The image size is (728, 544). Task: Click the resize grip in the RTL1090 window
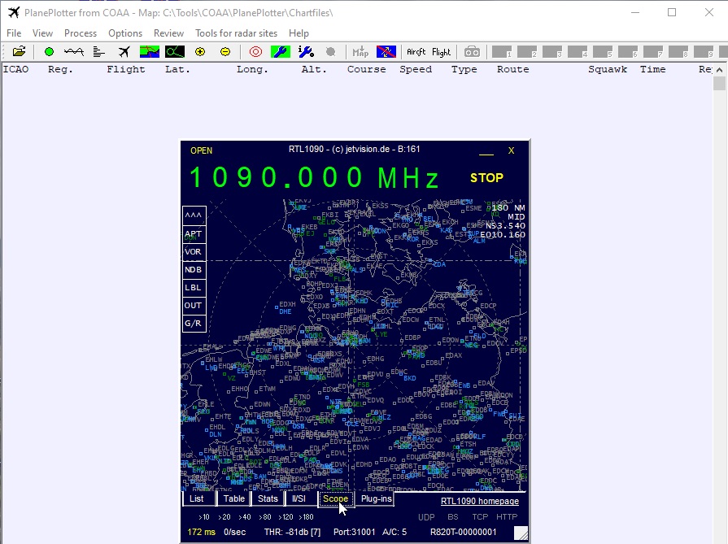click(521, 533)
